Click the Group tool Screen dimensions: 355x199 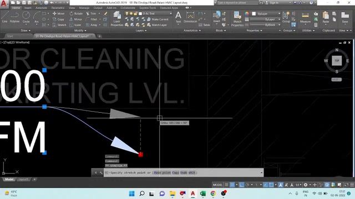286,17
